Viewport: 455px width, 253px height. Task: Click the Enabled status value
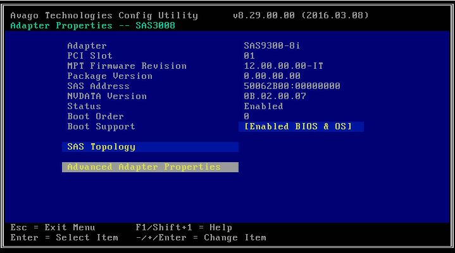tap(263, 106)
